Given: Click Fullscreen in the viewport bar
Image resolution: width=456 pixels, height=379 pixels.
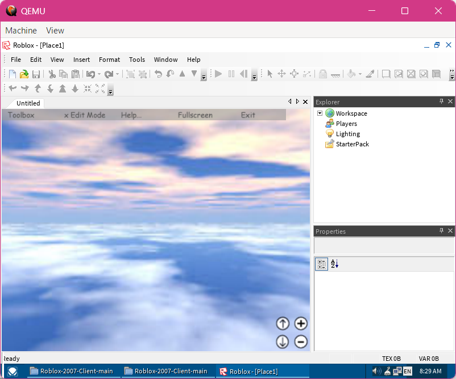Looking at the screenshot, I should coord(195,115).
